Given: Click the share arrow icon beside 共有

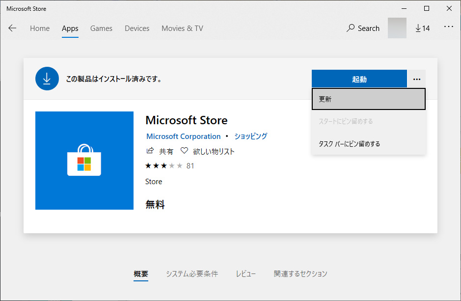Looking at the screenshot, I should click(x=150, y=151).
